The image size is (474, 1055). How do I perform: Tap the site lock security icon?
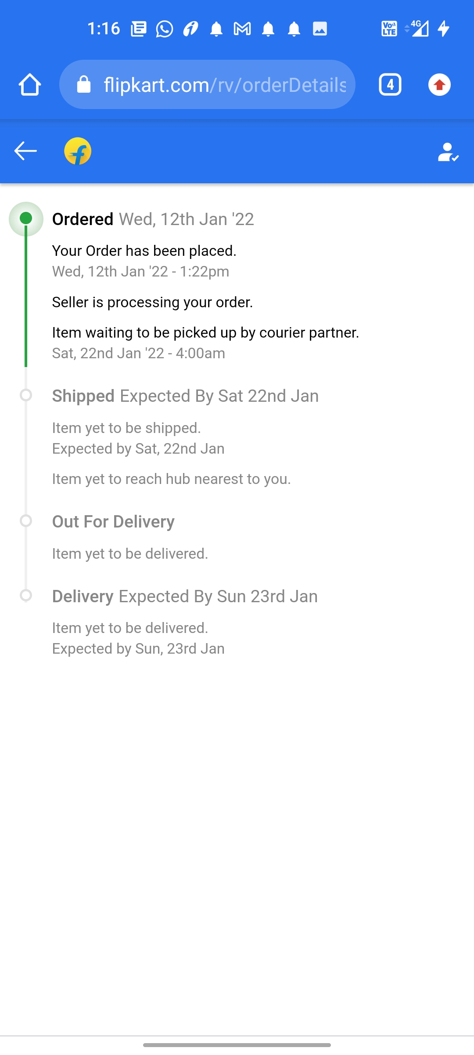pos(83,84)
